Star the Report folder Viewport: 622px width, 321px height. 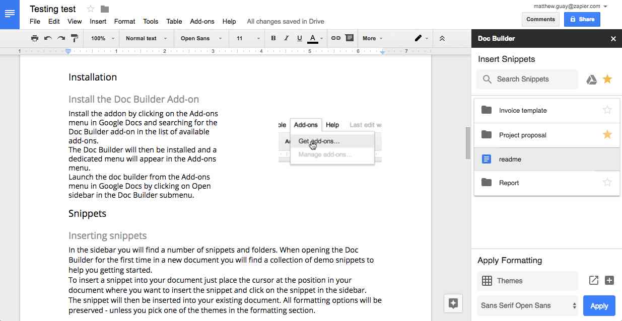tap(607, 182)
